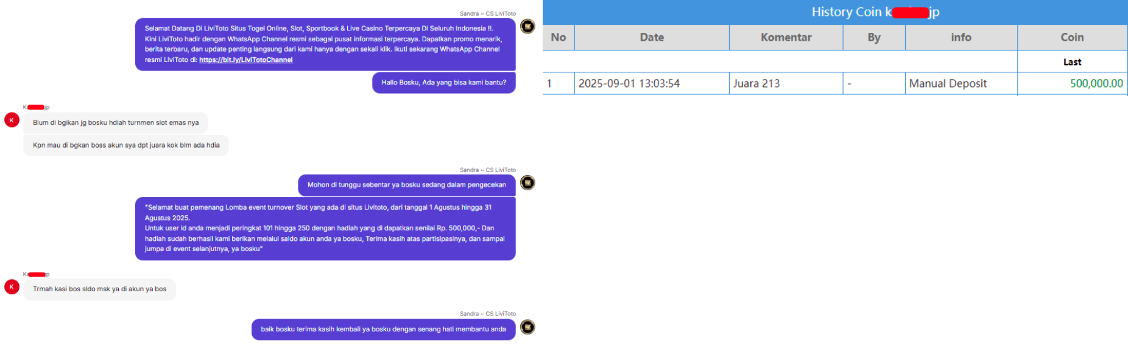Click the 'info' column header
The image size is (1128, 349).
click(961, 38)
